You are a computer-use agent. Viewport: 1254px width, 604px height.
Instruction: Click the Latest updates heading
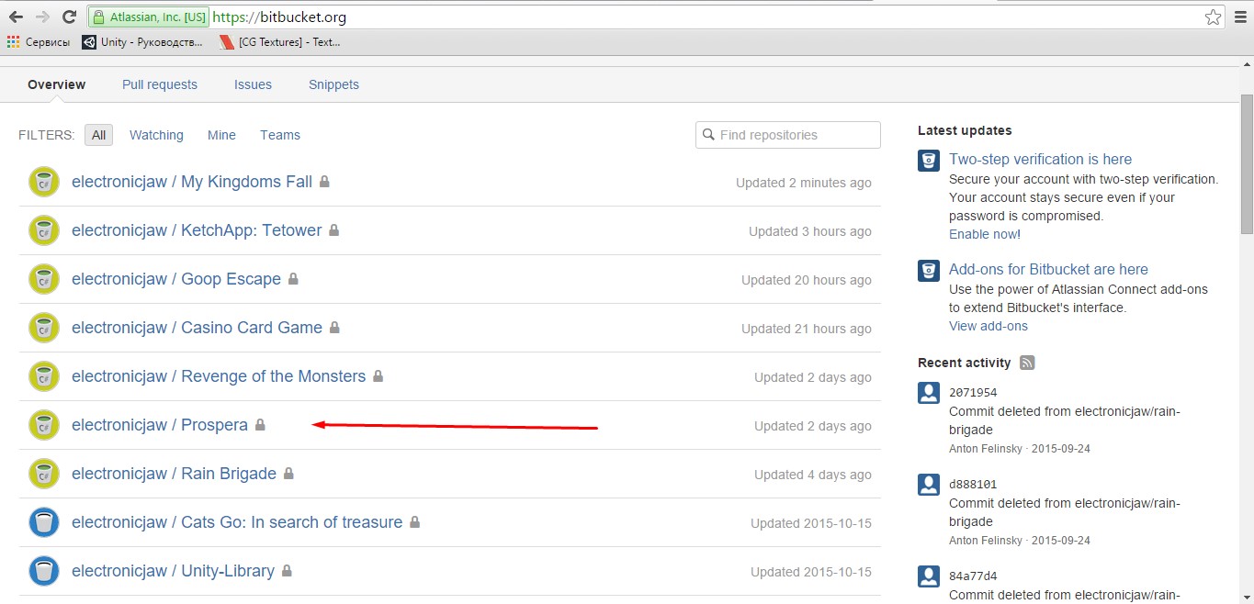965,130
